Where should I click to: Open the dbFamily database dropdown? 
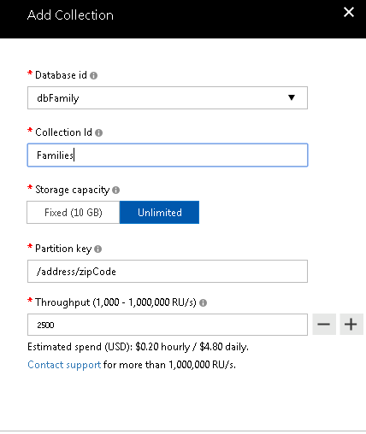168,98
